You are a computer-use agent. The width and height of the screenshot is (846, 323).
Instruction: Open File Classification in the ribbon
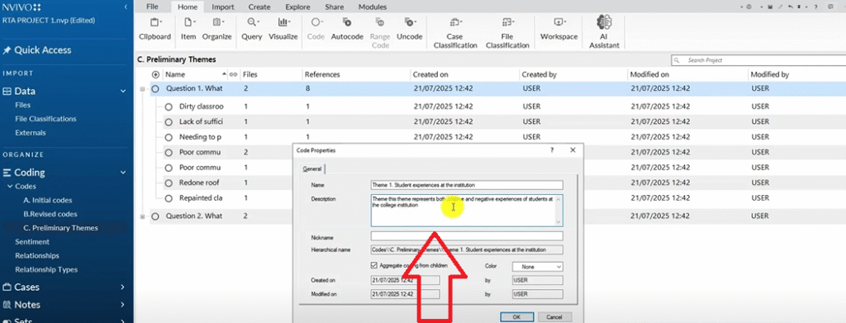pos(506,32)
